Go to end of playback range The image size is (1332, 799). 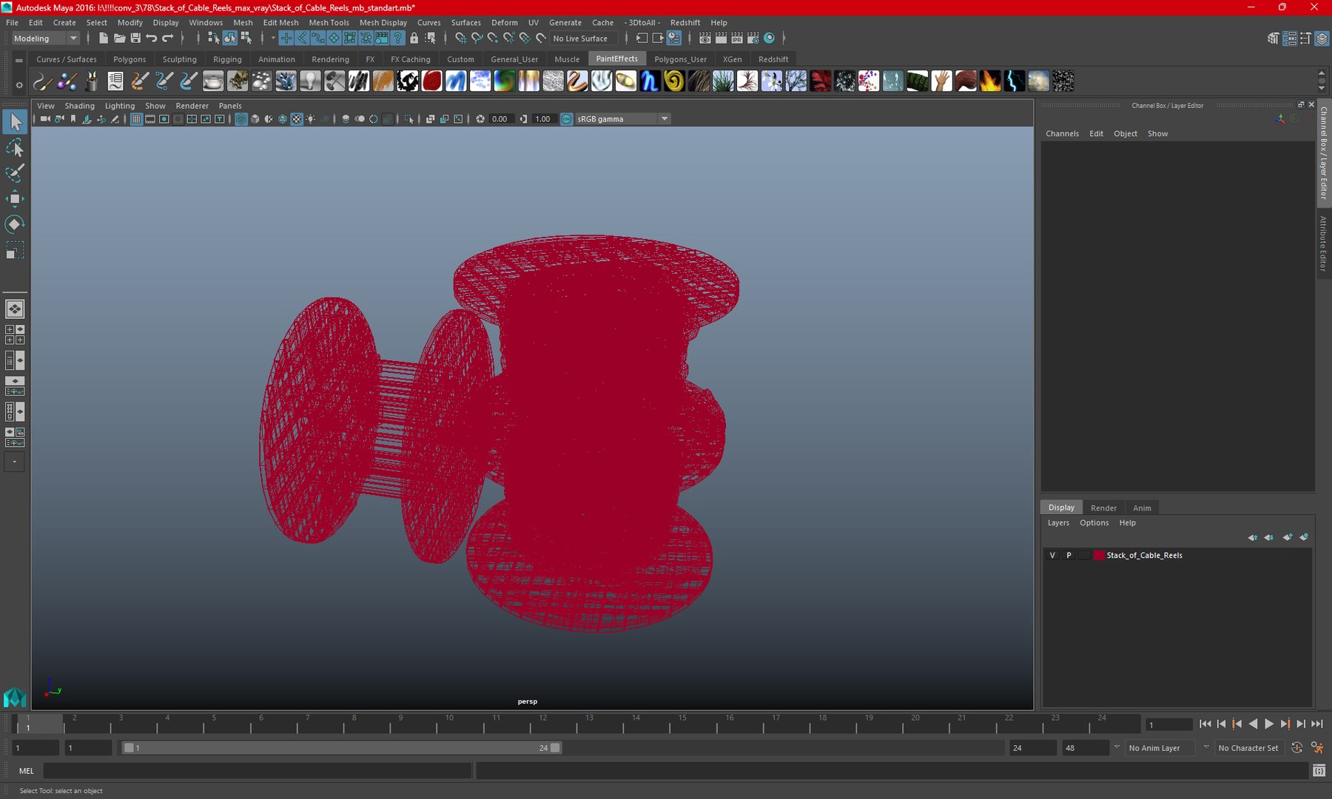[x=1317, y=724]
